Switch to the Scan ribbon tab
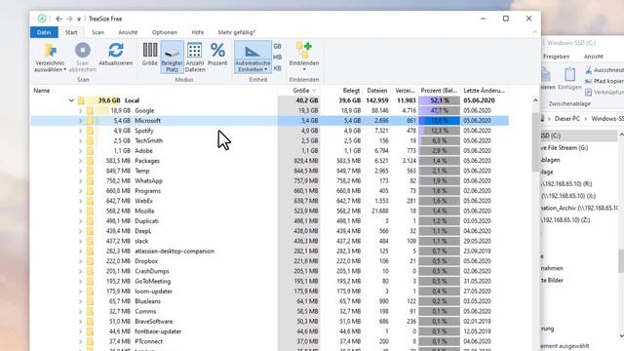 [97, 32]
